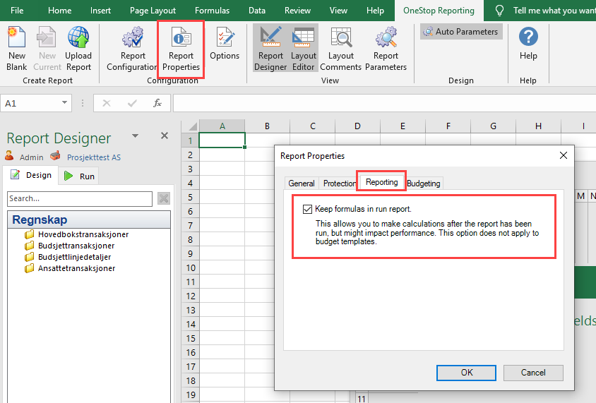The width and height of the screenshot is (596, 403).
Task: Toggle the Auto Parameters button
Action: coord(461,32)
